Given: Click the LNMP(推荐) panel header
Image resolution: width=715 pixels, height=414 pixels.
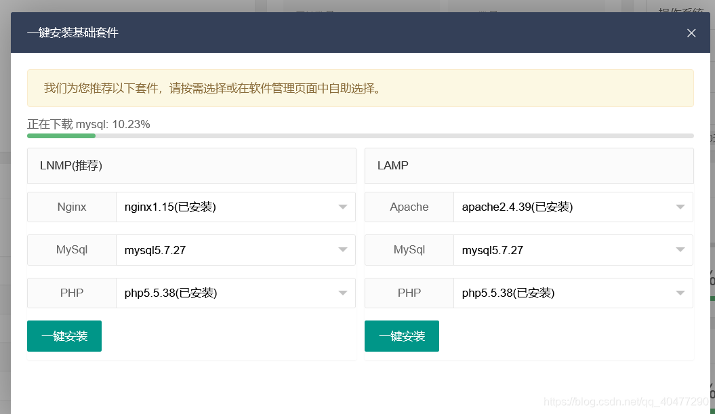Looking at the screenshot, I should click(x=192, y=165).
